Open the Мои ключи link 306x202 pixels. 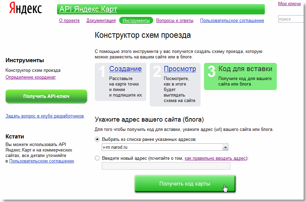coord(290,3)
